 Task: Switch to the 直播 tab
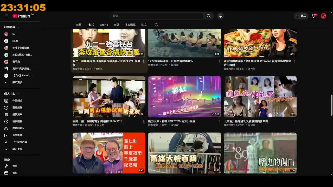[x=116, y=25]
